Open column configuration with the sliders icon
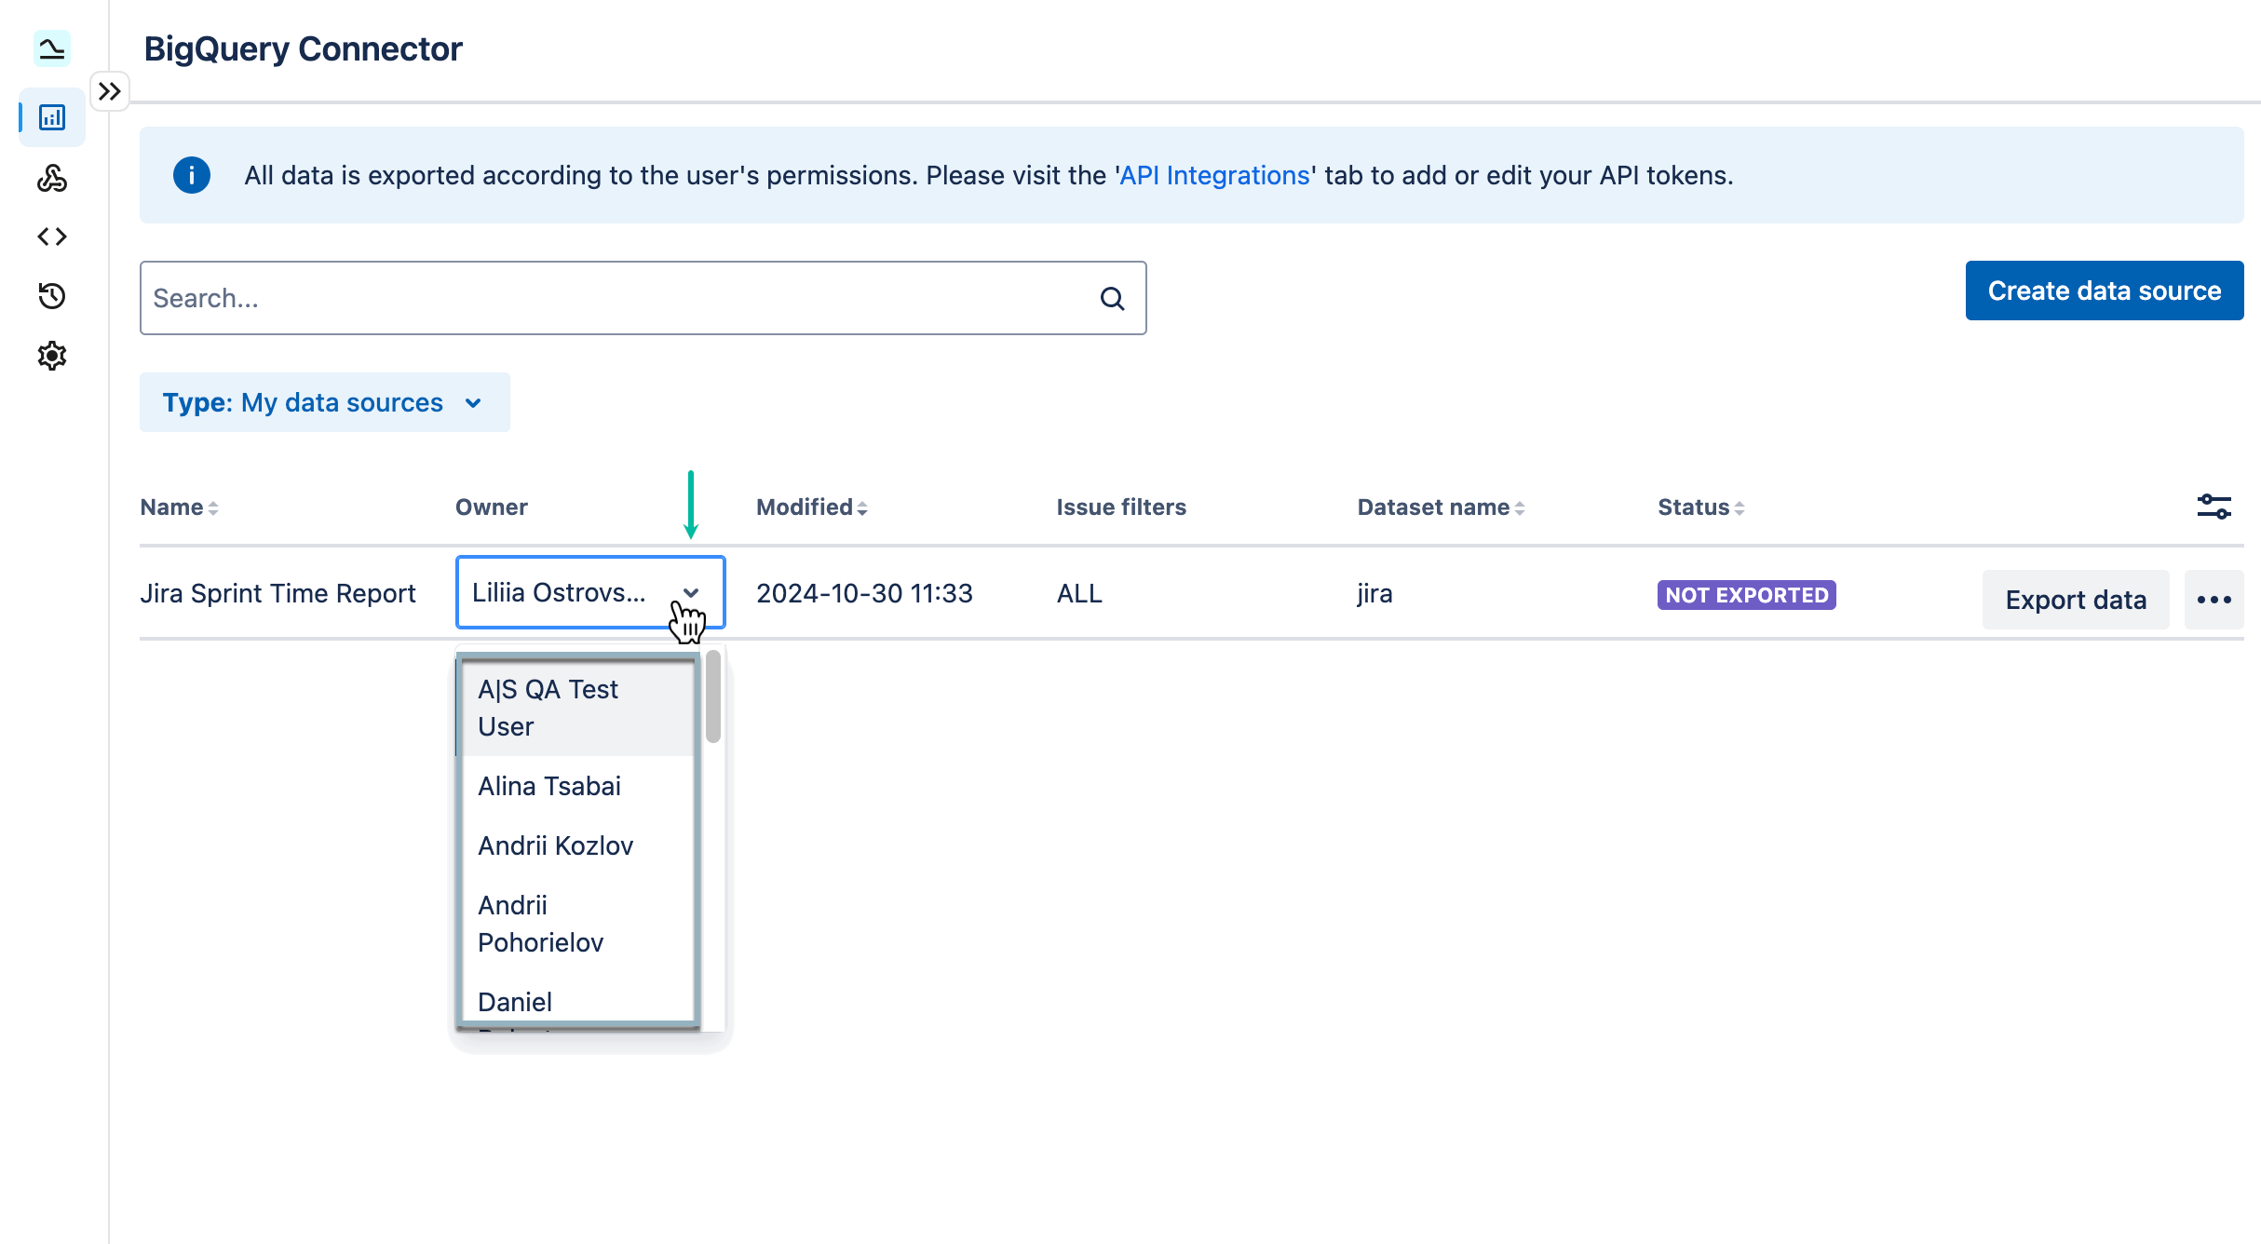Screen dimensions: 2261x1244 pos(2214,506)
